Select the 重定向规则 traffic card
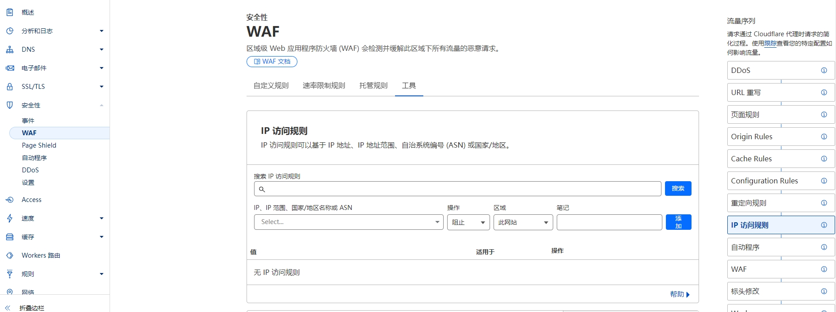 [x=781, y=203]
